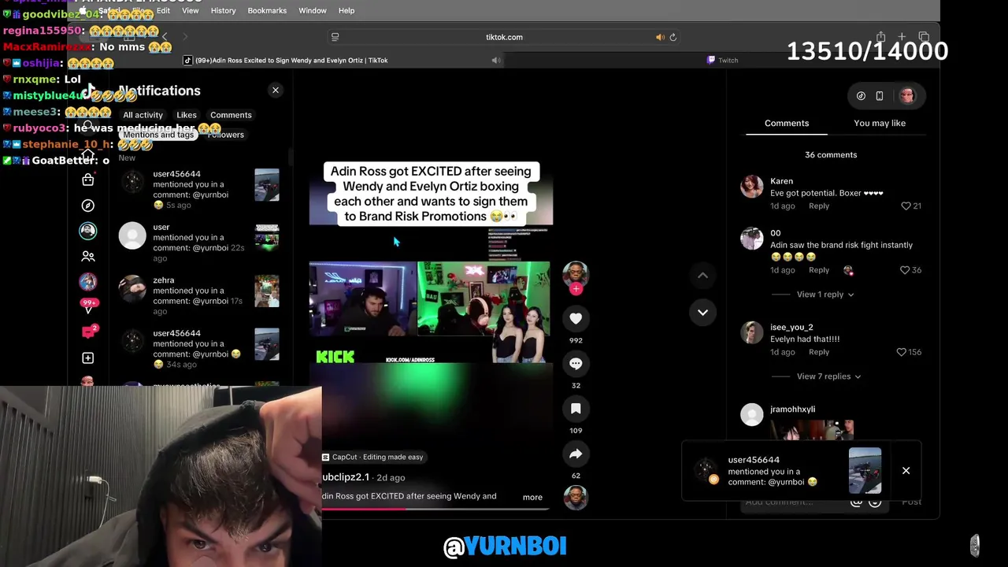Image resolution: width=1008 pixels, height=567 pixels.
Task: Reply to Karen's comment
Action: [819, 206]
